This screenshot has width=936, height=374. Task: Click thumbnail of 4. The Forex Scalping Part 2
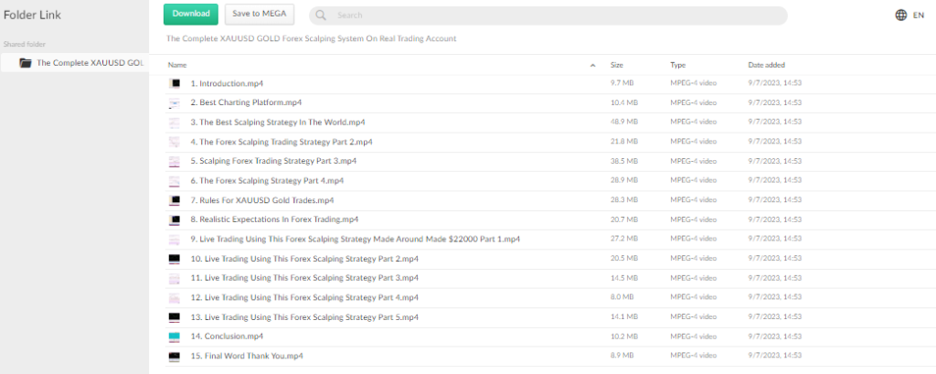click(x=175, y=142)
